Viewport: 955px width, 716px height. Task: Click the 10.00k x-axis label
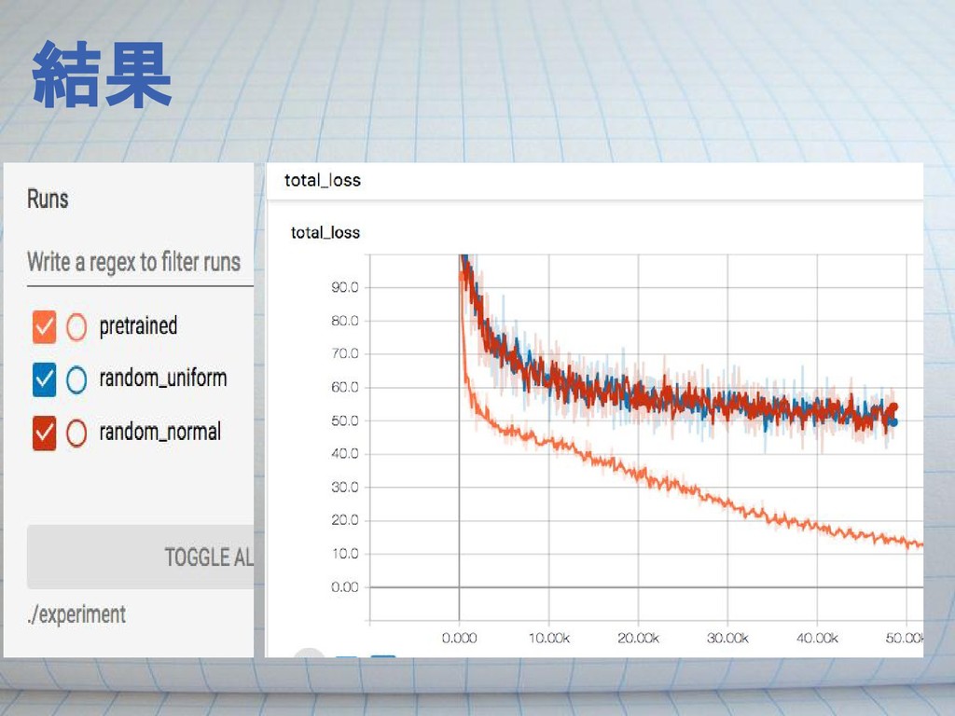tap(548, 638)
